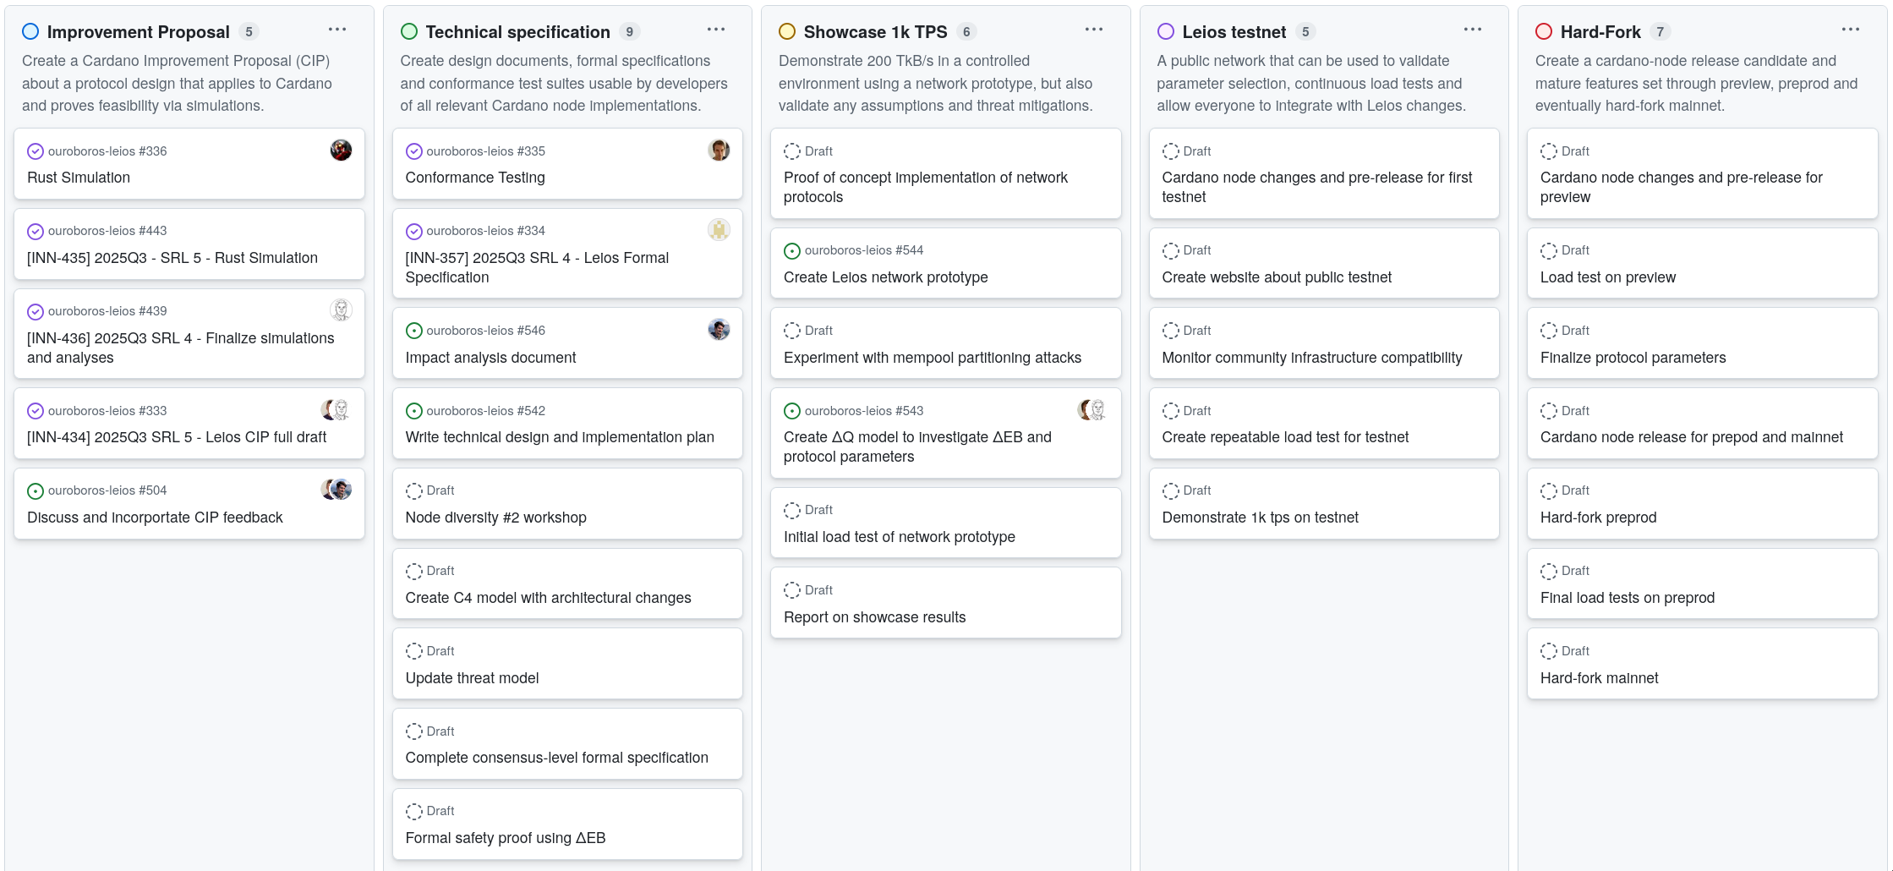Open the Technical specification column menu

pos(716,30)
